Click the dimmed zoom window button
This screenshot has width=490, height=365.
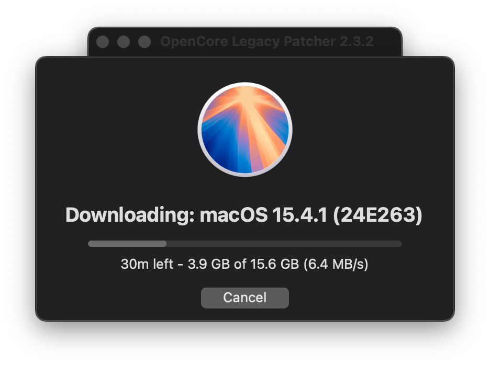[x=143, y=42]
